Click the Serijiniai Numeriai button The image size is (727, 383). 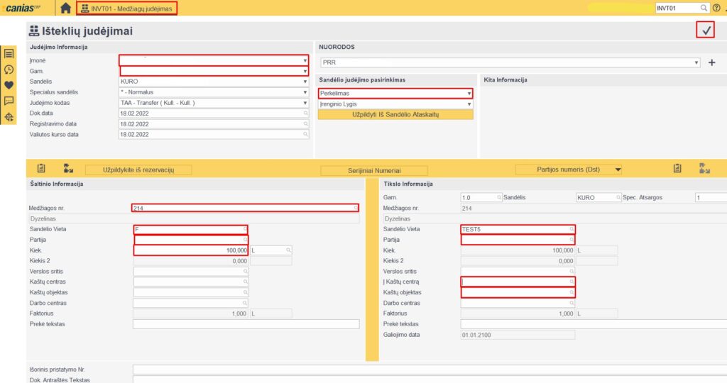374,171
